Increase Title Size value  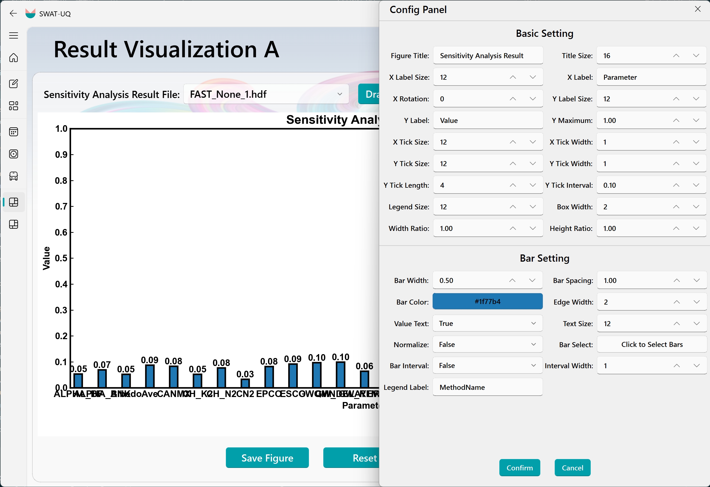676,56
